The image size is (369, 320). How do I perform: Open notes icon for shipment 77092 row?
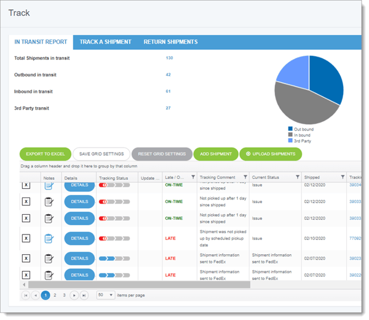[49, 239]
